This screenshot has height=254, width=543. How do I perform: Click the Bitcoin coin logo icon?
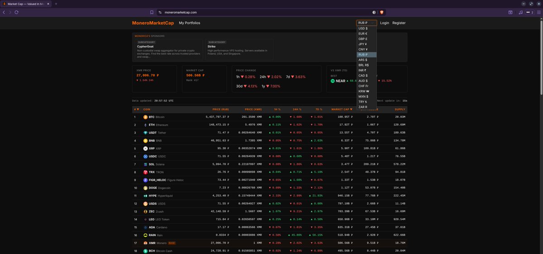145,117
